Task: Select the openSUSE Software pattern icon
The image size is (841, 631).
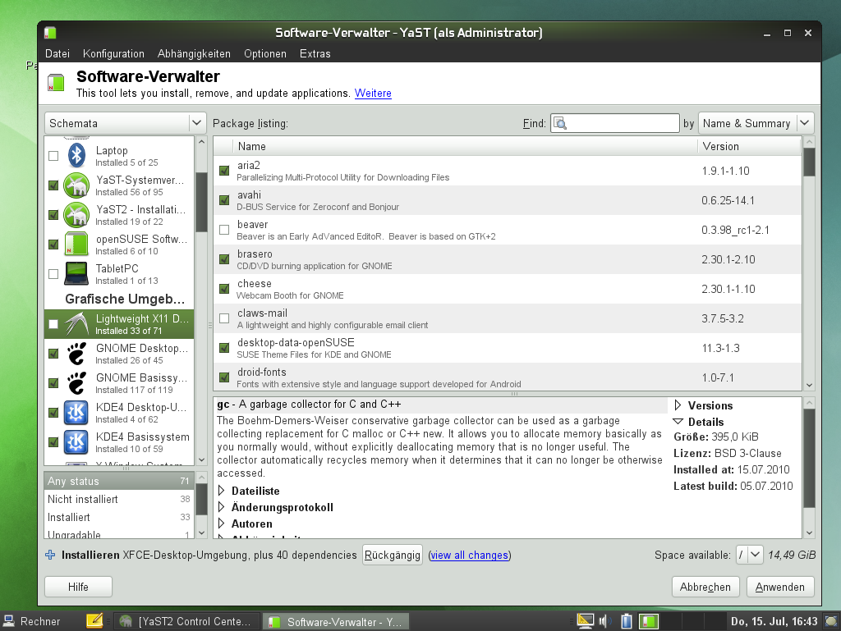Action: (77, 245)
